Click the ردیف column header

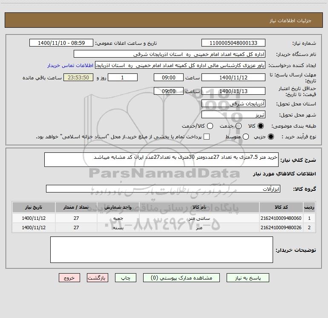point(309,207)
